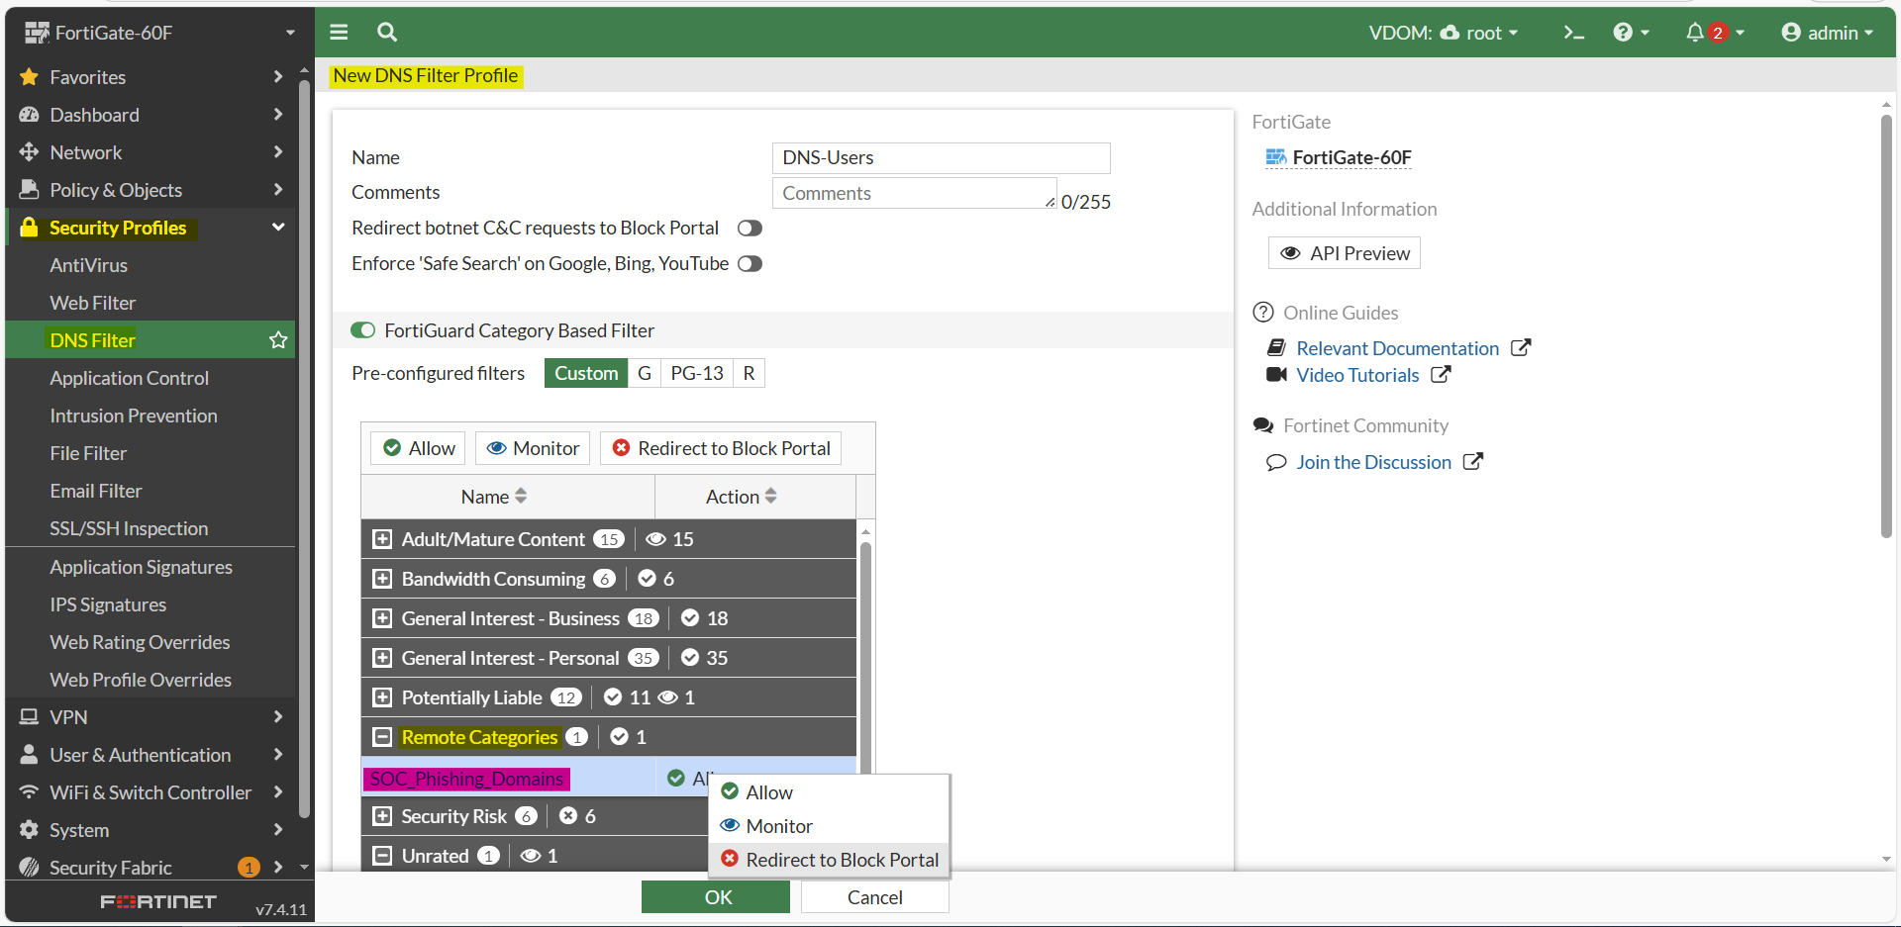
Task: Click the API Preview button
Action: click(x=1345, y=253)
